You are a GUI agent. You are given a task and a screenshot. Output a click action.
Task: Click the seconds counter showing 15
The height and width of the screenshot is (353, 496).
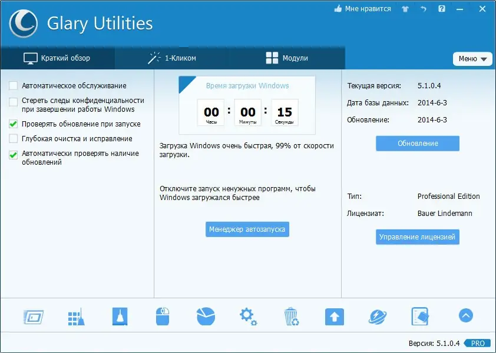pos(285,112)
